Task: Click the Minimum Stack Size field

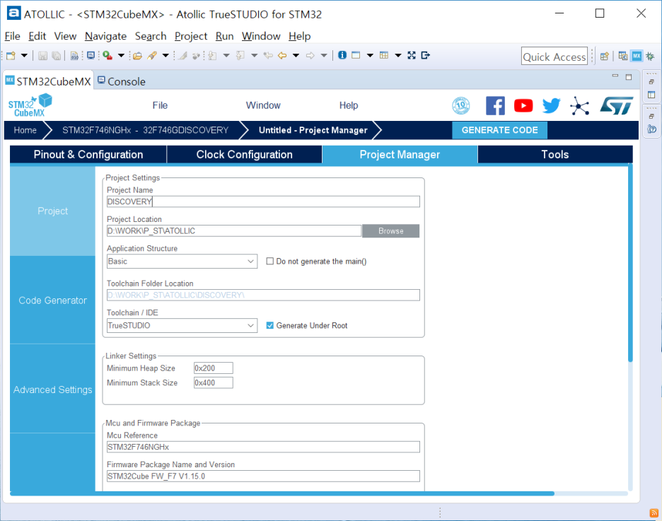Action: point(213,382)
